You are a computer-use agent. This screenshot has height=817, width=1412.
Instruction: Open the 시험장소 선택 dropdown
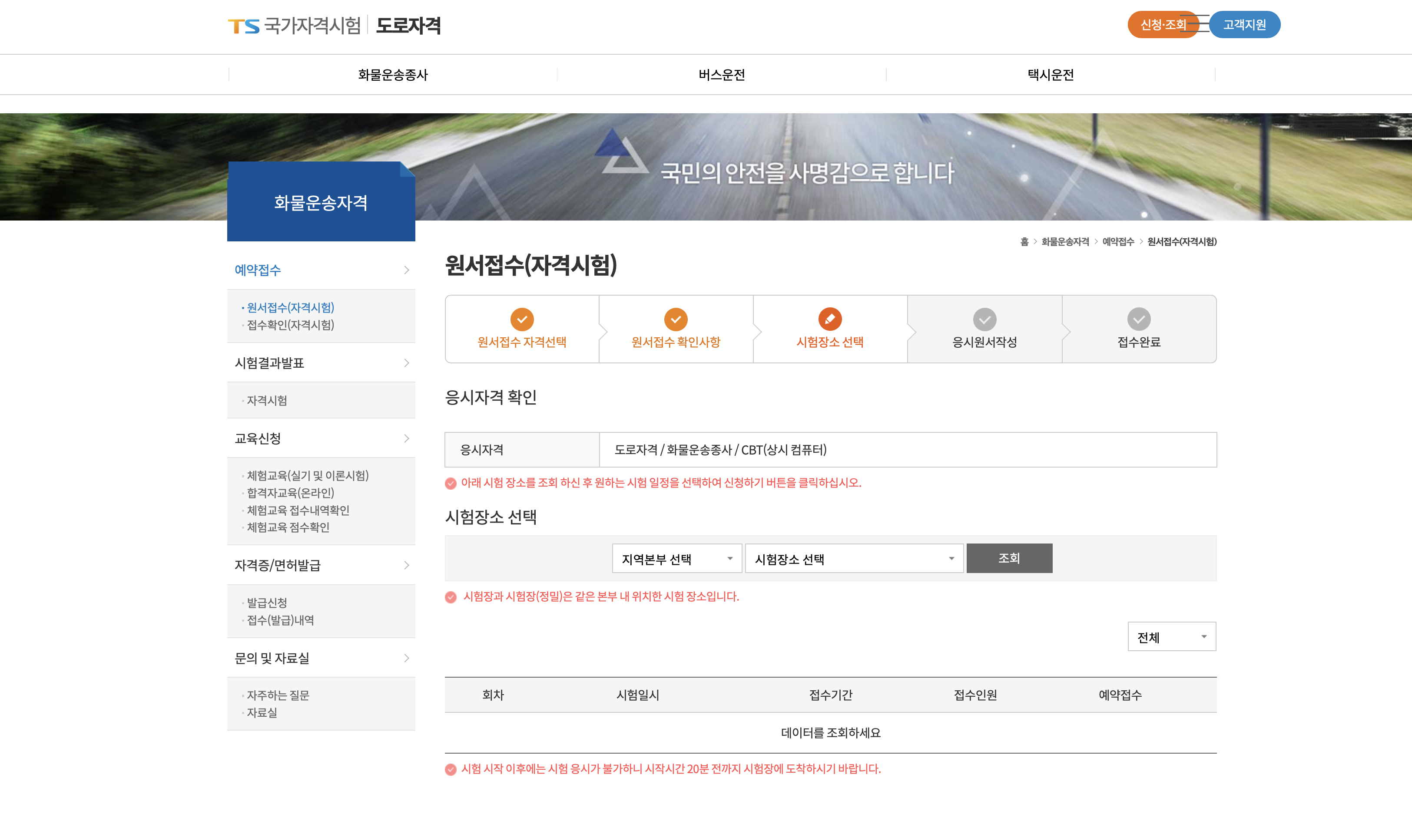click(x=855, y=558)
